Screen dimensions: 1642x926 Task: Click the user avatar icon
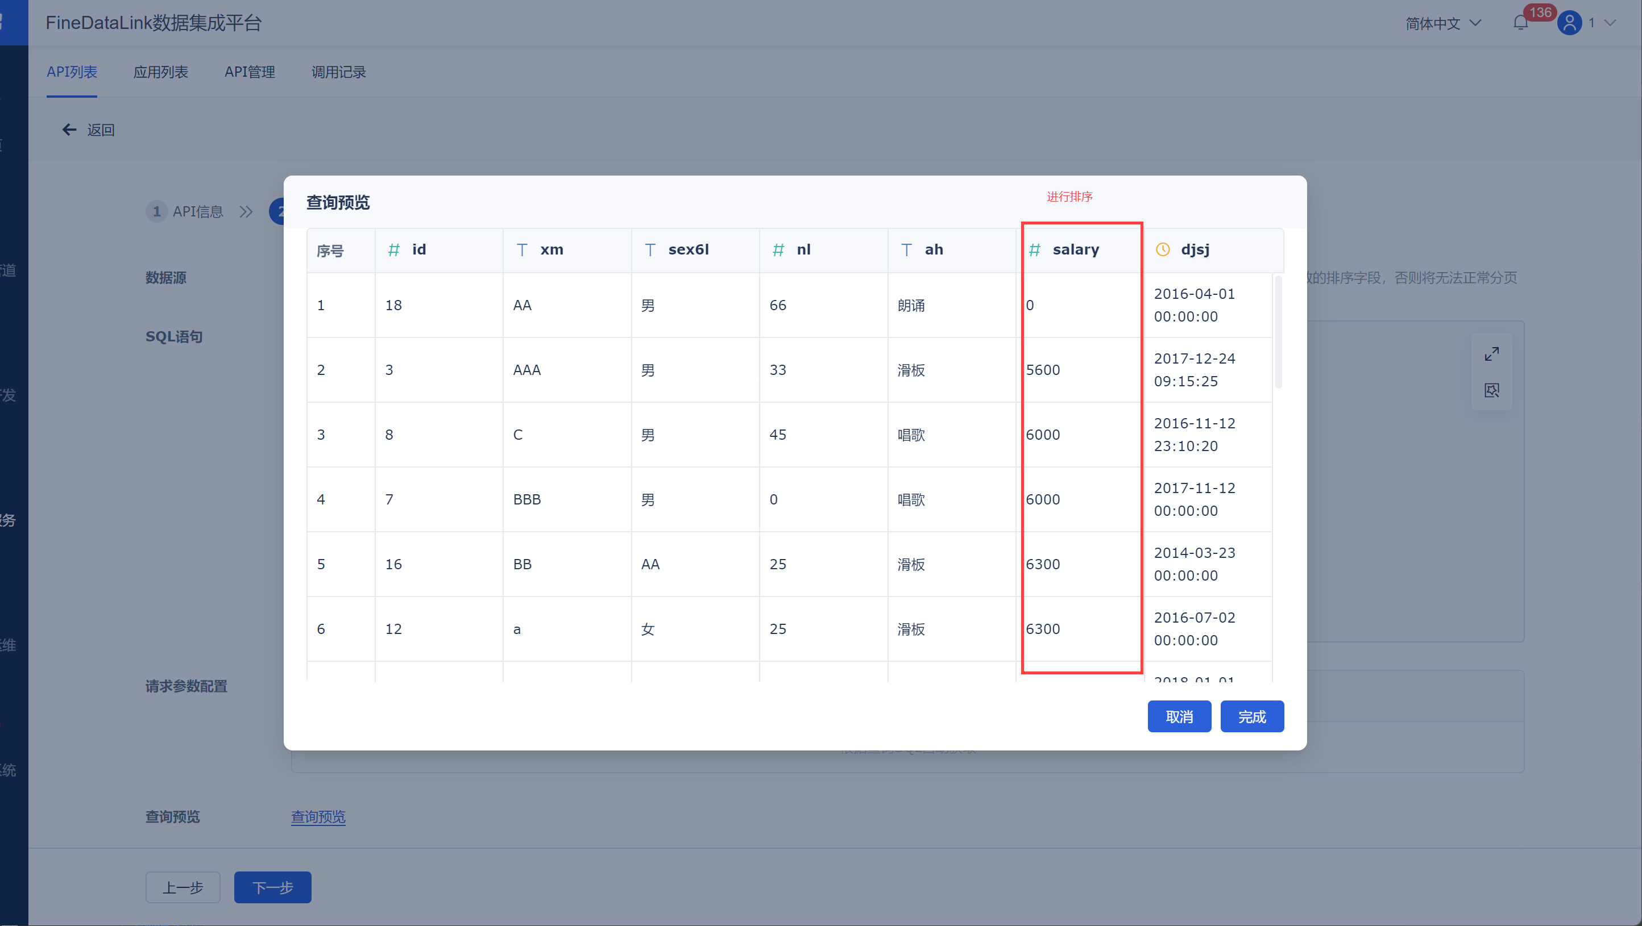[x=1569, y=23]
